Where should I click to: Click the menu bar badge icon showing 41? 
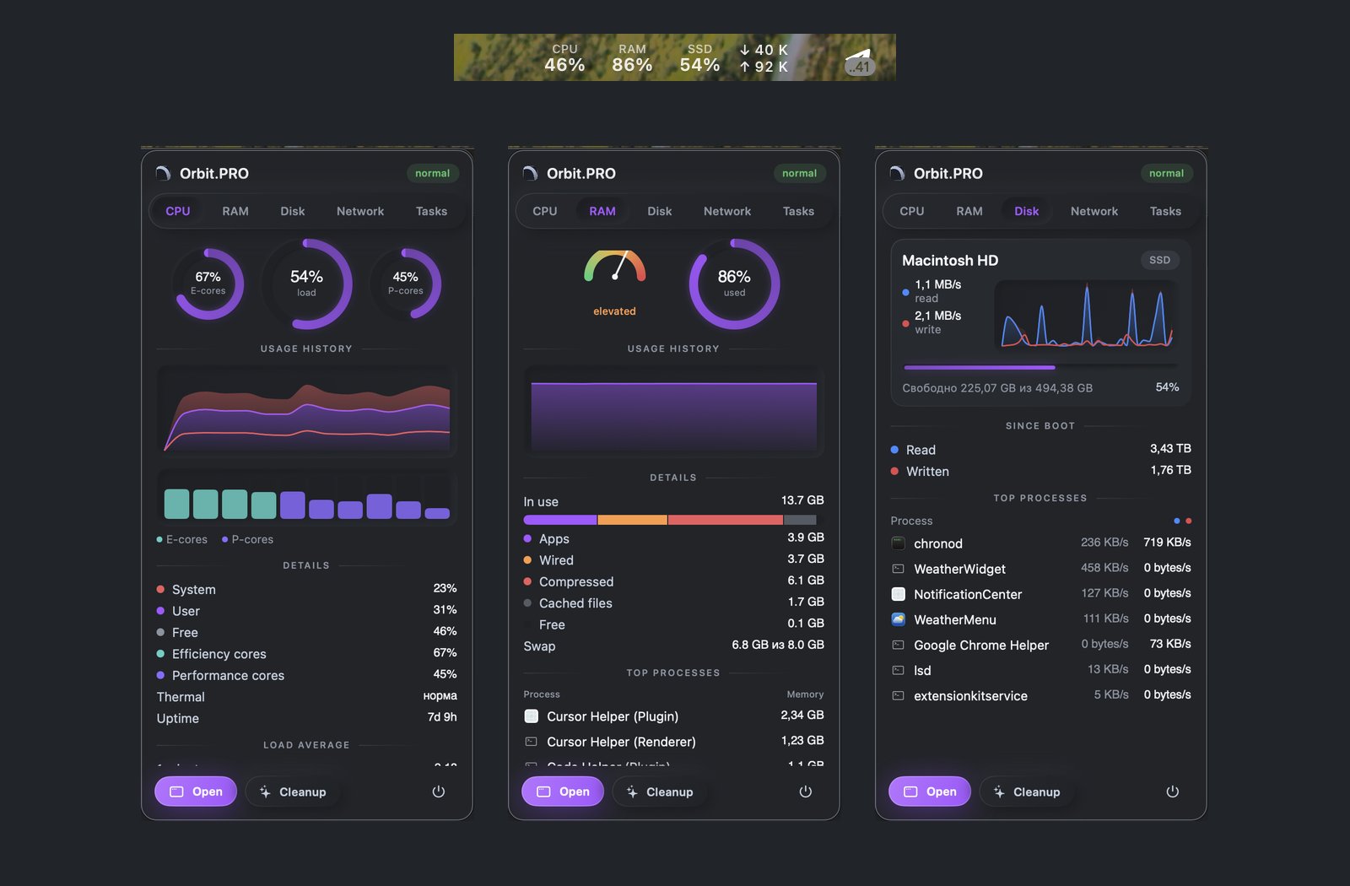tap(859, 62)
